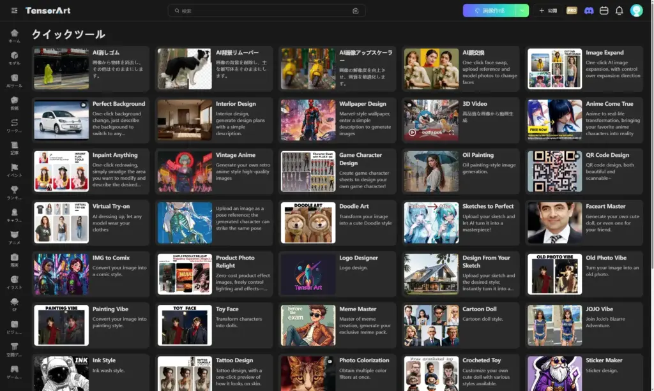Open the calendar check-in icon
The width and height of the screenshot is (654, 391).
[604, 10]
